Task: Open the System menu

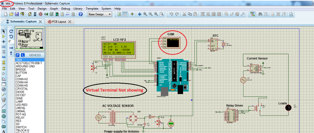Action: pos(106,9)
